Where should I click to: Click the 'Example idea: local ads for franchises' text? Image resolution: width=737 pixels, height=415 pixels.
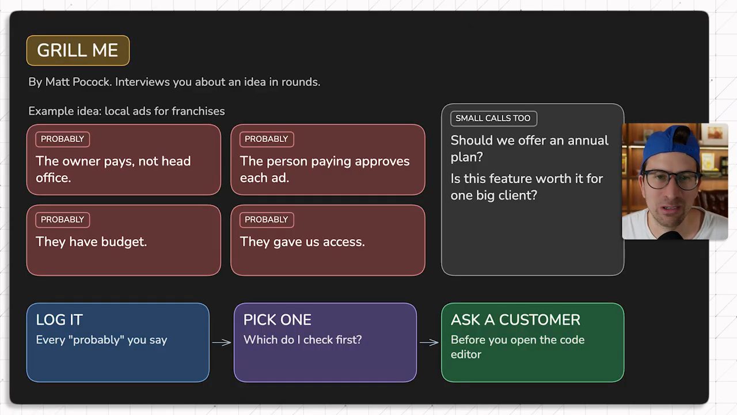(127, 111)
